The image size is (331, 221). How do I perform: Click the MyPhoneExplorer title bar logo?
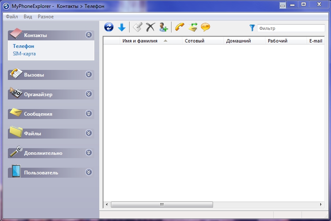(6, 6)
